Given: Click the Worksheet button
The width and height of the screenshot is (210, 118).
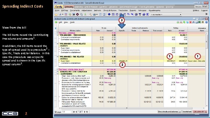Looking at the screenshot, I should 187,111.
